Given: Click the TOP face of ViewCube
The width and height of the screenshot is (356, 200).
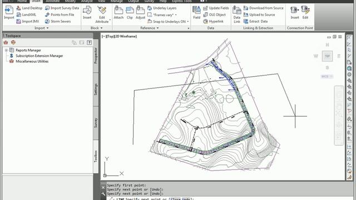Looking at the screenshot, I should pos(327,56).
